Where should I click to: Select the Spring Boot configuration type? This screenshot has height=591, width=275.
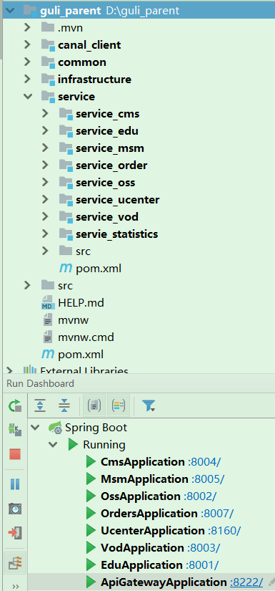pos(96,428)
